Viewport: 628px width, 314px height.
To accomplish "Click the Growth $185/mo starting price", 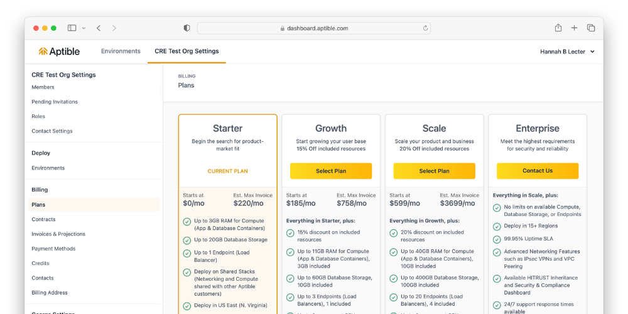I will click(x=301, y=203).
